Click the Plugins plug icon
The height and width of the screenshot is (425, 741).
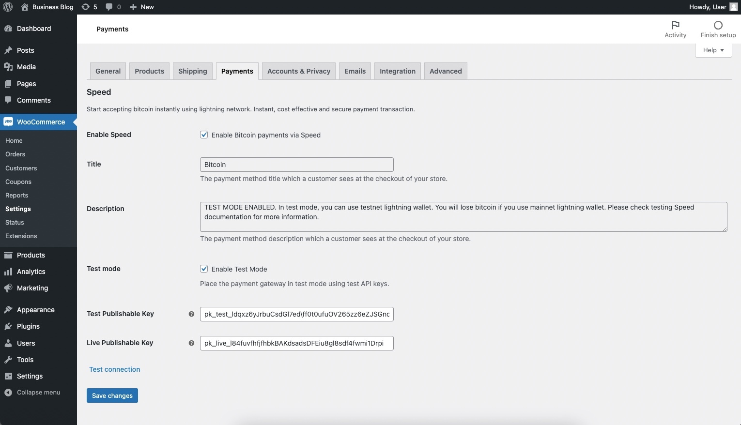coord(8,326)
